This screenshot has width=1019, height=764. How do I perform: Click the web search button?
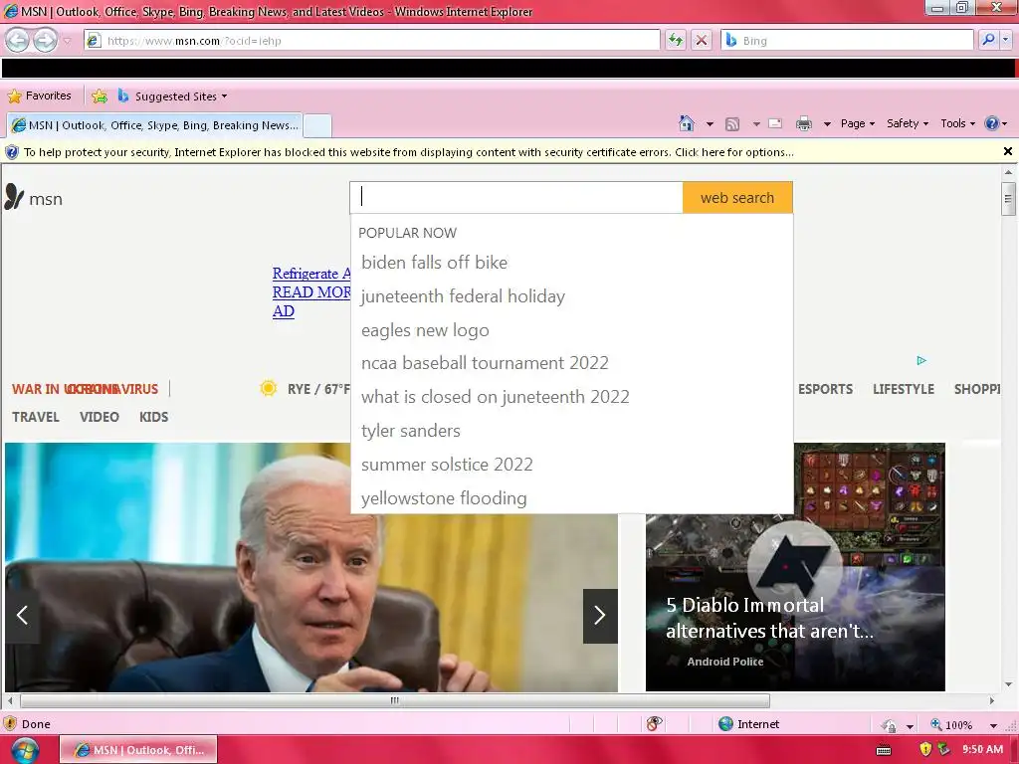coord(737,198)
